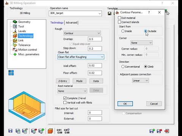Image resolution: width=182 pixels, height=136 pixels.
Task: Click the Step down input field
Action: click(x=95, y=48)
